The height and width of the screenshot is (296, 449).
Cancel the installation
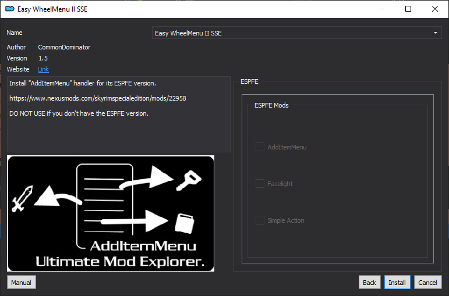click(427, 283)
